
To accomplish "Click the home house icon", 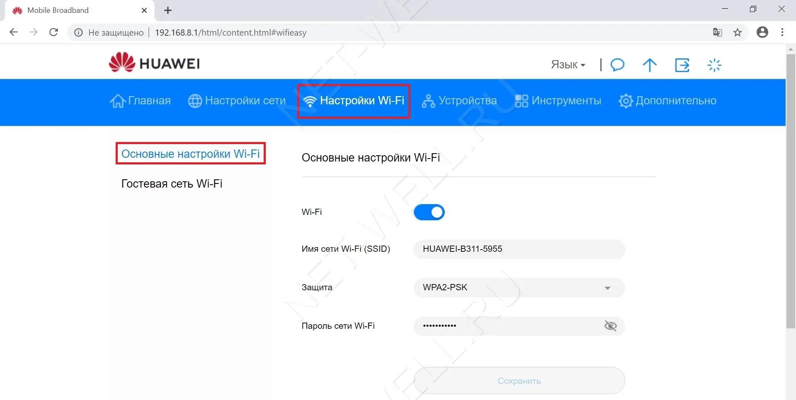I will [x=117, y=101].
